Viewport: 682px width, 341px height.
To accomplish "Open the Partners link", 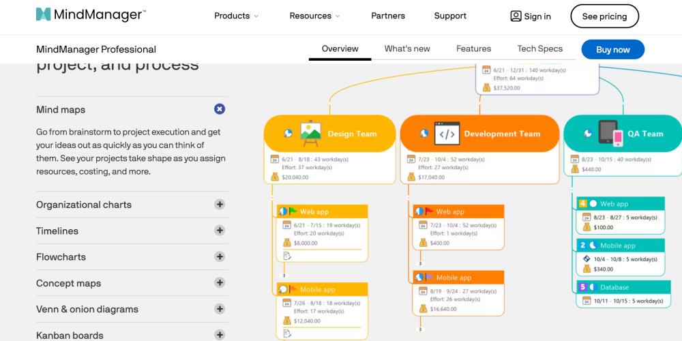I will (388, 16).
